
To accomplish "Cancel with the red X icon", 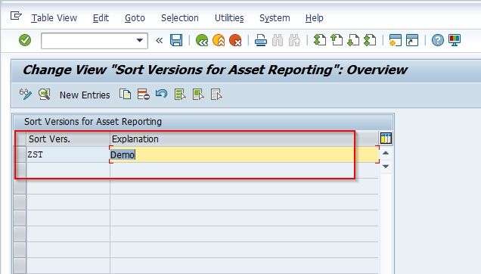I will pos(235,40).
